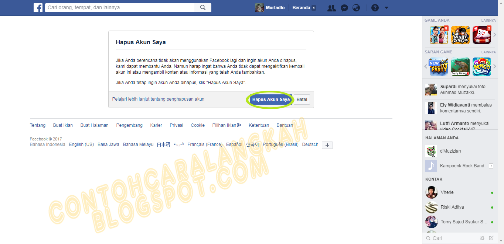Open Cookie footer link
The width and height of the screenshot is (504, 244).
click(198, 125)
